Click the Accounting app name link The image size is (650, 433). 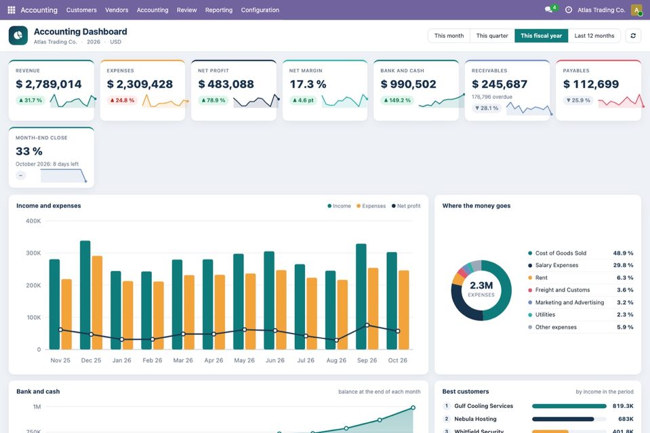[x=39, y=10]
